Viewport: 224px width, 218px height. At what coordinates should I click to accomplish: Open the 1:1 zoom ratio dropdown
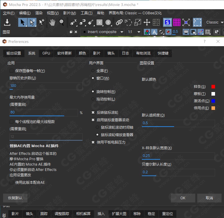coord(134,32)
